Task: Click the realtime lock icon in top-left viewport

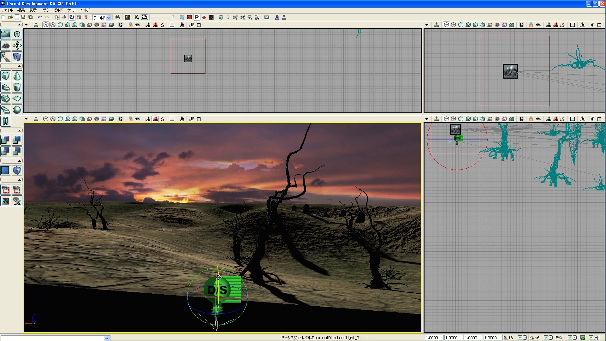Action: [130, 25]
